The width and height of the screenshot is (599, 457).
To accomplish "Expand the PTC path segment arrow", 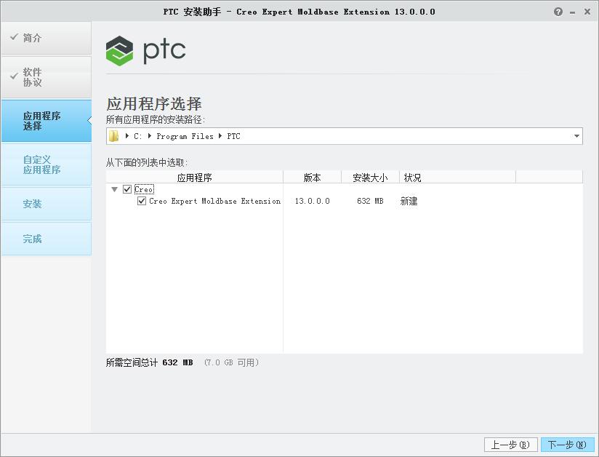I will click(x=220, y=136).
